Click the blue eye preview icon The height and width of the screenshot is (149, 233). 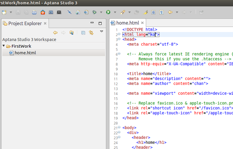click(51, 12)
